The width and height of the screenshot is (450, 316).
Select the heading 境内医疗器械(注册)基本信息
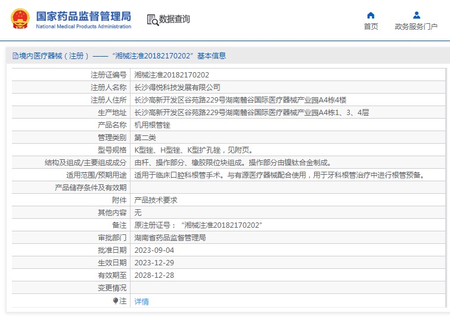[x=123, y=55]
